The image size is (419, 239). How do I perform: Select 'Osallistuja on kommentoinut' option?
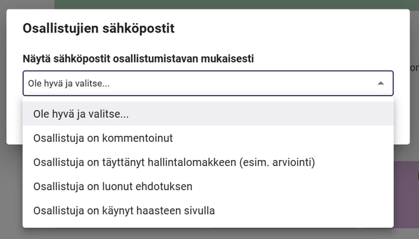coord(208,138)
